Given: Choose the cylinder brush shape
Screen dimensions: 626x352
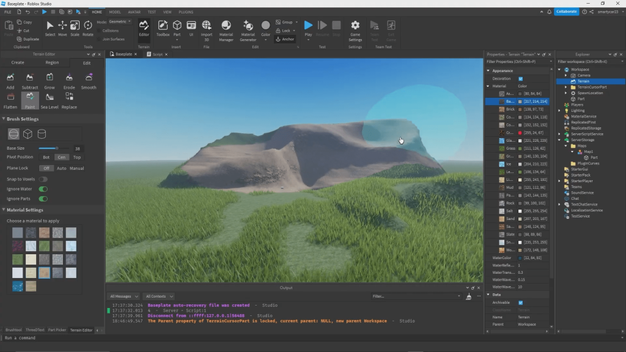Looking at the screenshot, I should (x=42, y=134).
